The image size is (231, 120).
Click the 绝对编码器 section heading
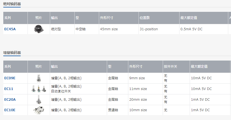[x=12, y=4]
